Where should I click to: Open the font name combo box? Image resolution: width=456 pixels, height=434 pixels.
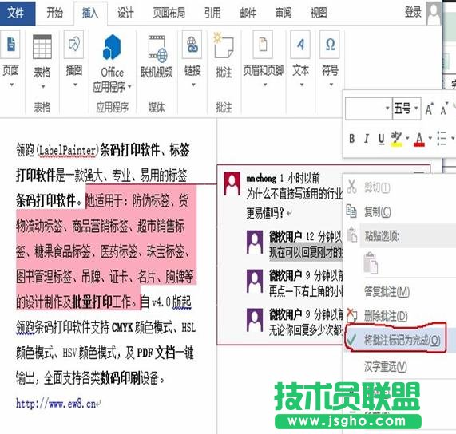368,108
